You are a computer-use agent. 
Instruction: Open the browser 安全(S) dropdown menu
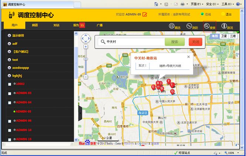(212, 4)
